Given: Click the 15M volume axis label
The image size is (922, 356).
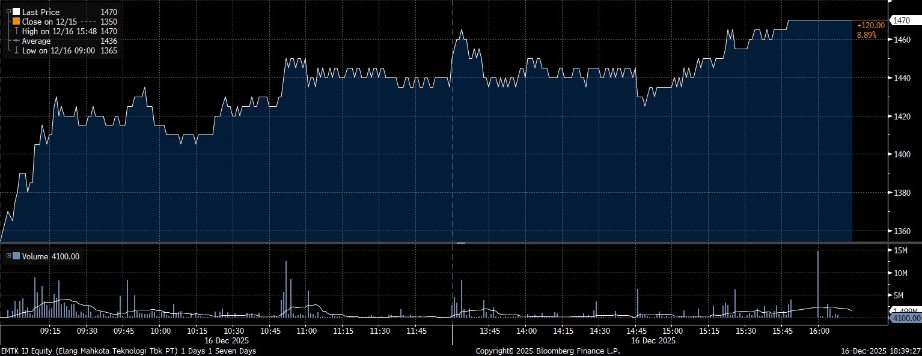Looking at the screenshot, I should coord(900,250).
